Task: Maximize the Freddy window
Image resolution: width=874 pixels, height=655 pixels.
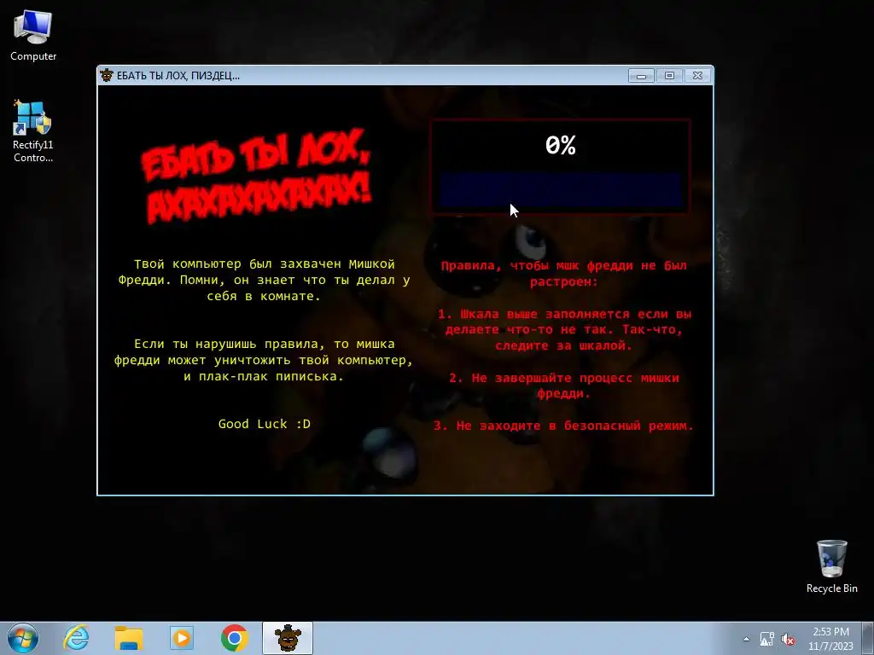Action: (669, 75)
